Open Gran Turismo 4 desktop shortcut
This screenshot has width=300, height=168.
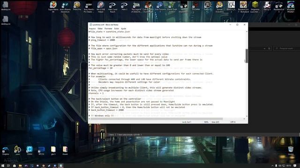click(160, 7)
